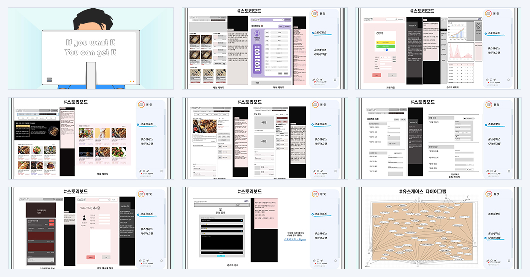Click paper plane send icon on Figma link slide
The width and height of the screenshot is (530, 277).
coord(321,261)
